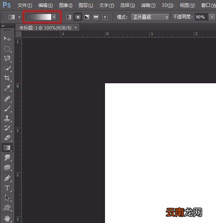Close the 未标题-1 document tab
Viewport: 216px width, 223px height.
[x=76, y=27]
